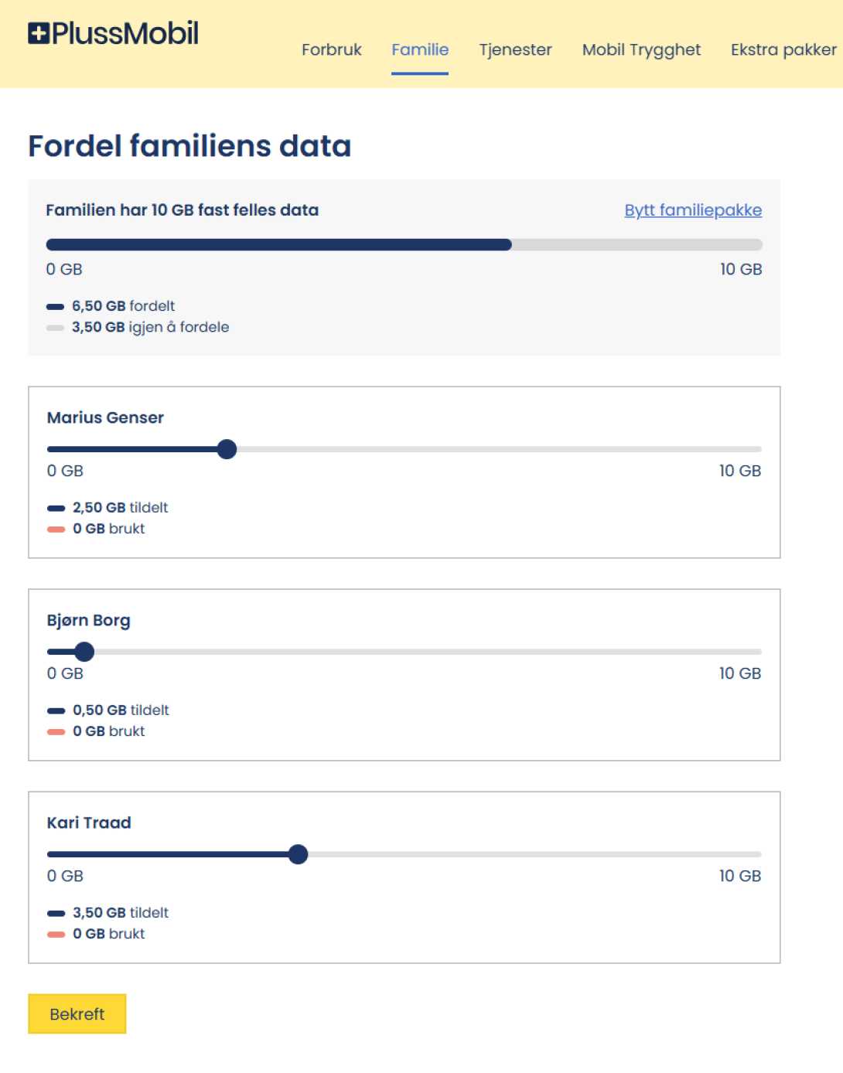Click the red brukt icon under Marius Genser
The image size is (843, 1073).
pos(56,530)
